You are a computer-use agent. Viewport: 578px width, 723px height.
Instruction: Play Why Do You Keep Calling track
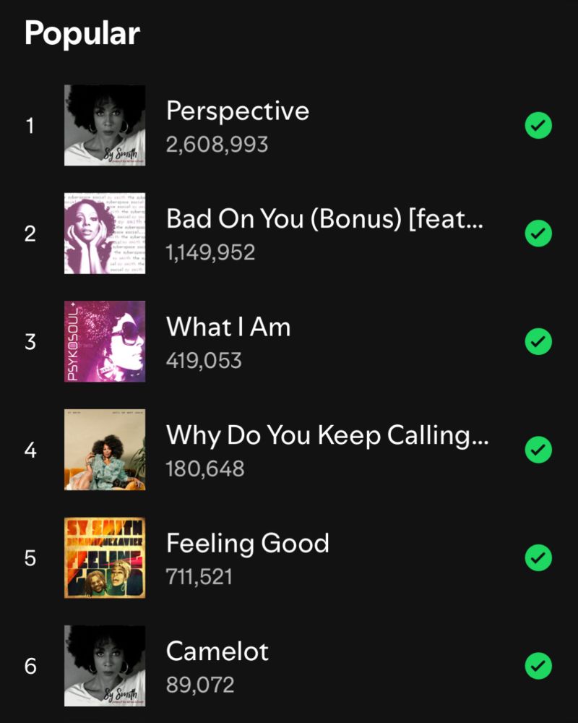pyautogui.click(x=327, y=436)
